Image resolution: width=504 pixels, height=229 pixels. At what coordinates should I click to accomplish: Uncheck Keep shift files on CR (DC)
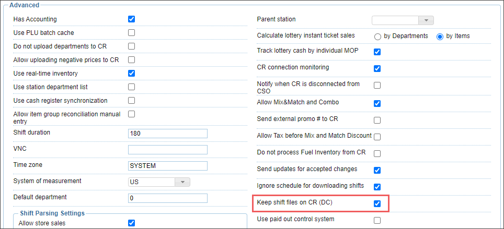pyautogui.click(x=377, y=203)
